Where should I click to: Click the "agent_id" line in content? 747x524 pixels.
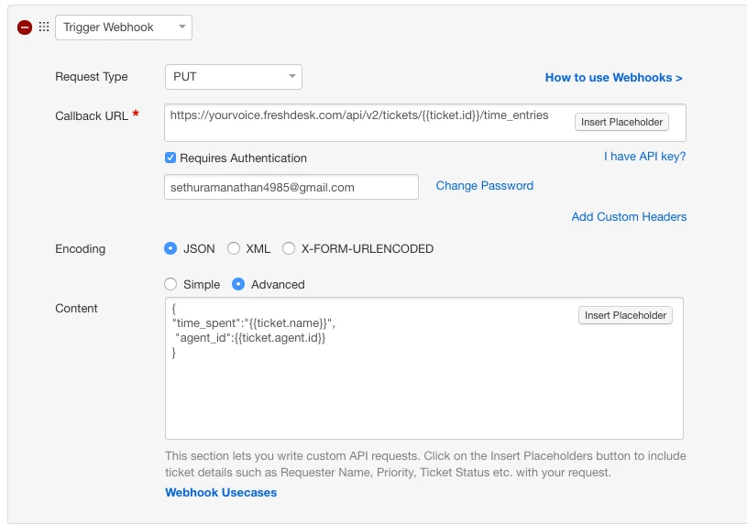click(250, 338)
